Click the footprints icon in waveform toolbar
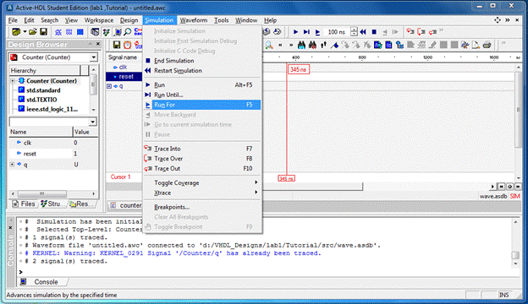Screen dimensions: 528x304 [x=323, y=45]
